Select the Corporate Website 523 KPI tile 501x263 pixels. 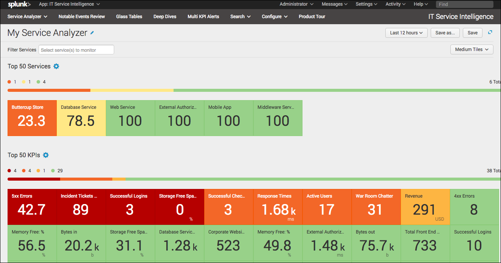[229, 243]
